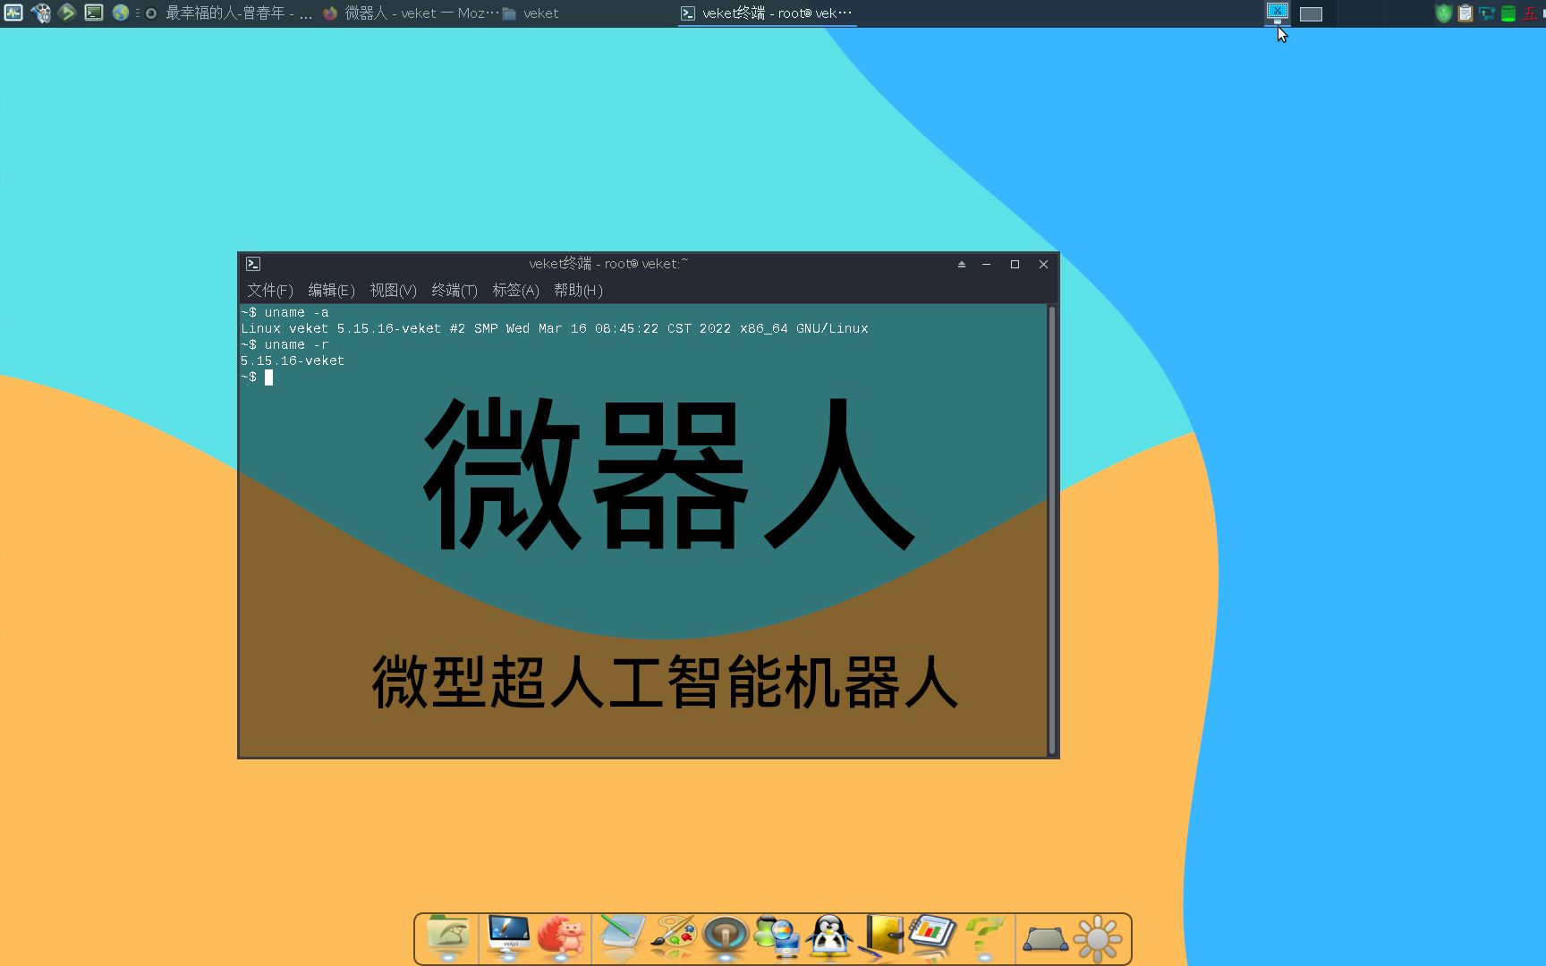Open the 视图(V) menu in terminal
The height and width of the screenshot is (966, 1546).
[x=393, y=290]
